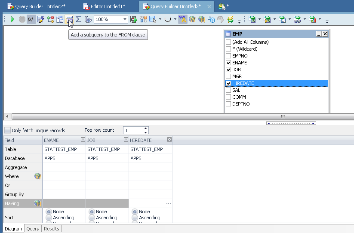Screen dimensions: 354x233
Task: Switch to the Query tab at bottom
Action: 33,229
